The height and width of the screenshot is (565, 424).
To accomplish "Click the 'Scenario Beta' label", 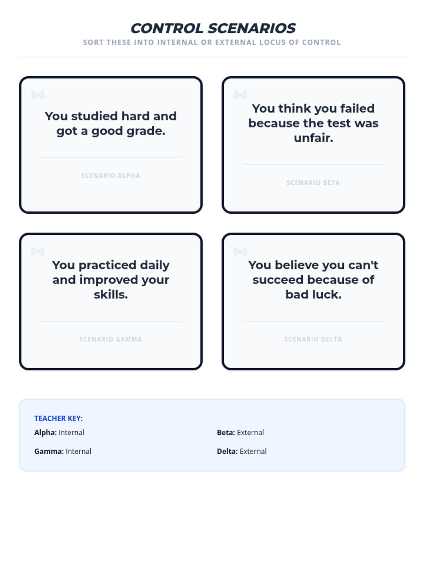I will pos(313,183).
